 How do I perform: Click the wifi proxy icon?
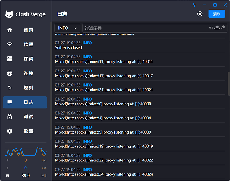[9, 44]
